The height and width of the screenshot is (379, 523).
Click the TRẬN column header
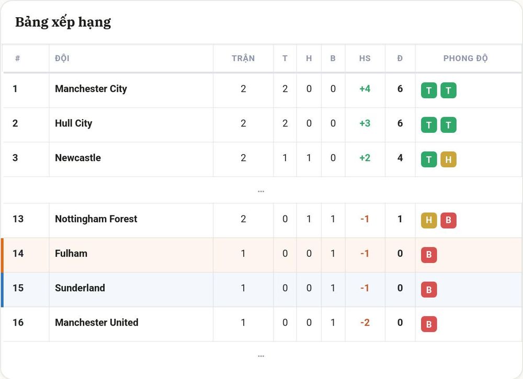point(243,58)
